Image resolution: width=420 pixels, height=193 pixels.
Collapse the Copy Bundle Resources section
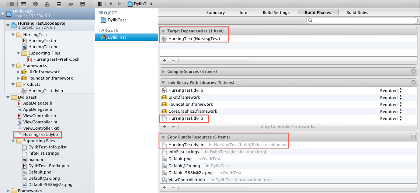tap(163, 137)
